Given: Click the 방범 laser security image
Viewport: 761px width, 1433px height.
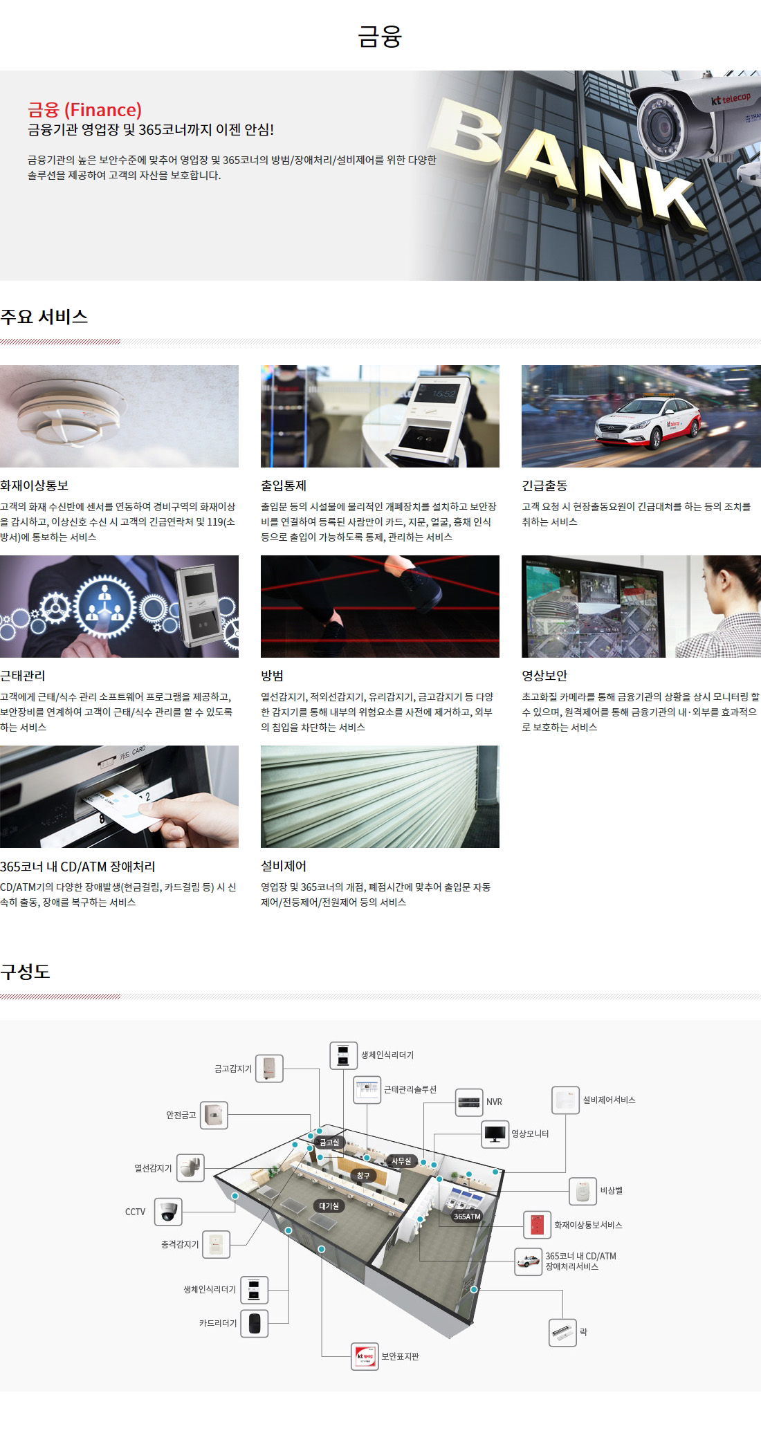Looking at the screenshot, I should pos(380,607).
